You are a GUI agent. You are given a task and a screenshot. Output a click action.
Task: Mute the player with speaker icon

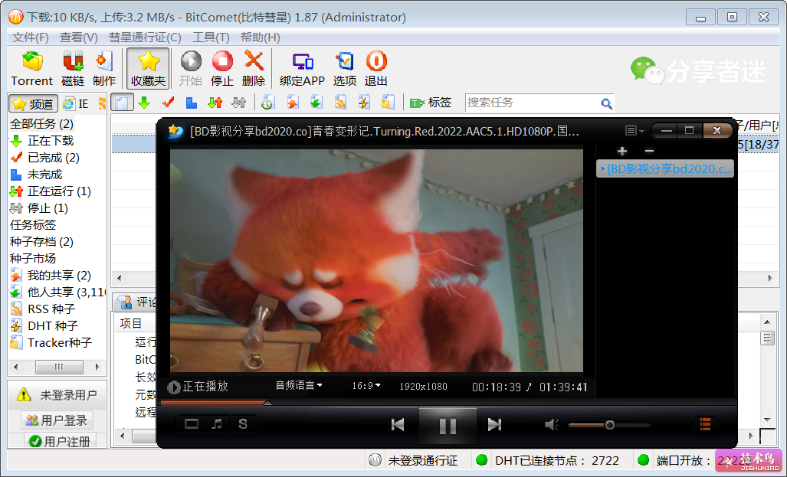tap(552, 425)
